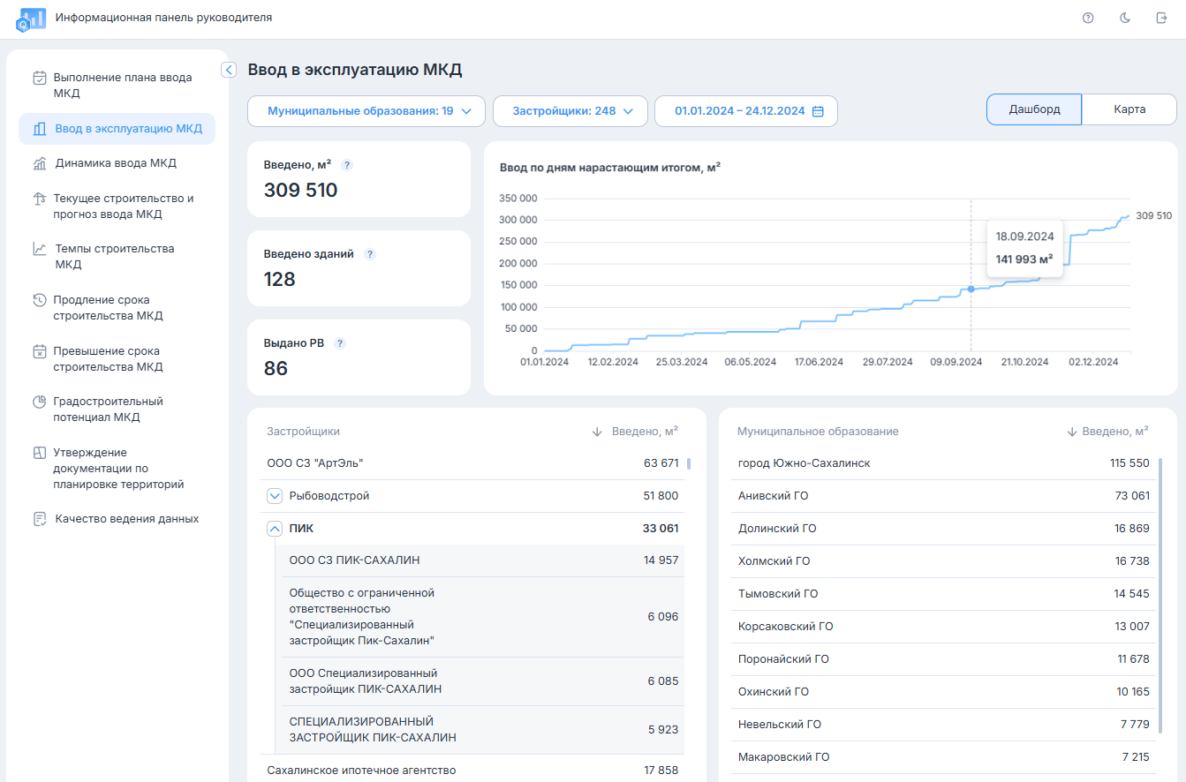
Task: Click the plan icon for Утверждение документации
Action: click(40, 453)
